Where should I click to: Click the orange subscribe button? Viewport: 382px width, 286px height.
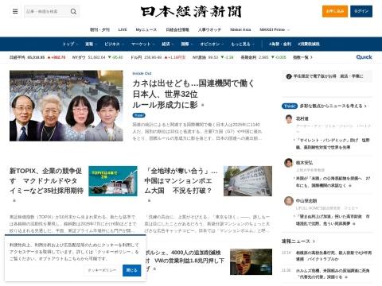pos(335,11)
